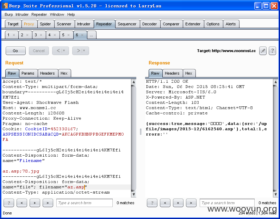
Task: Click 'az.asp;78.jpg' text in request
Action: pos(21,171)
